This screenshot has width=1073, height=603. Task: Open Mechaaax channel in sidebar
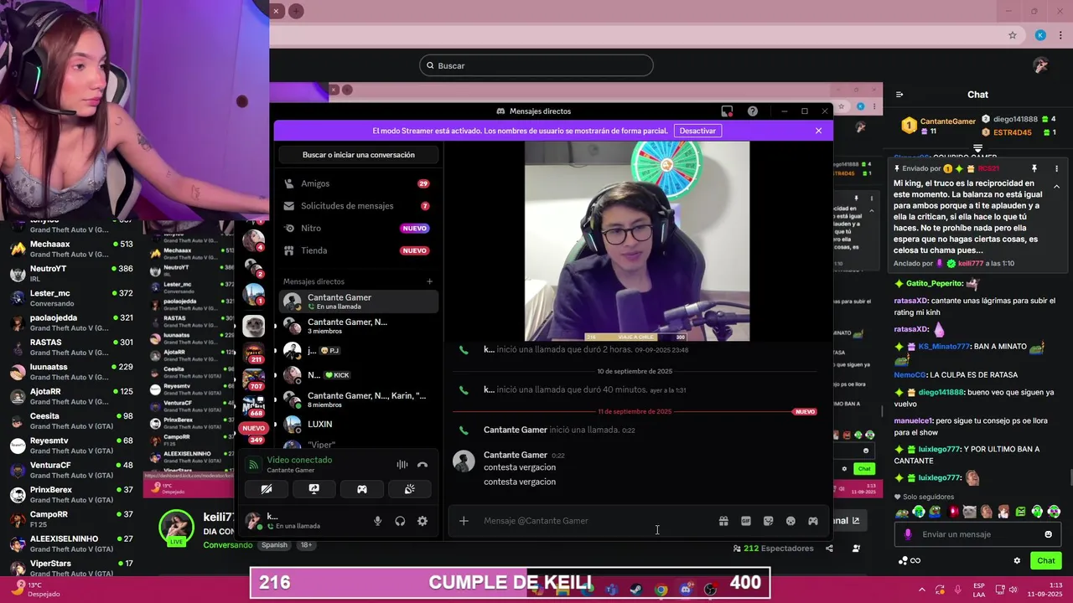pyautogui.click(x=71, y=249)
